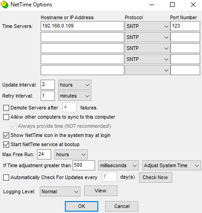The height and width of the screenshot is (213, 202).
Task: Confirm settings with the OK button
Action: [x=81, y=206]
